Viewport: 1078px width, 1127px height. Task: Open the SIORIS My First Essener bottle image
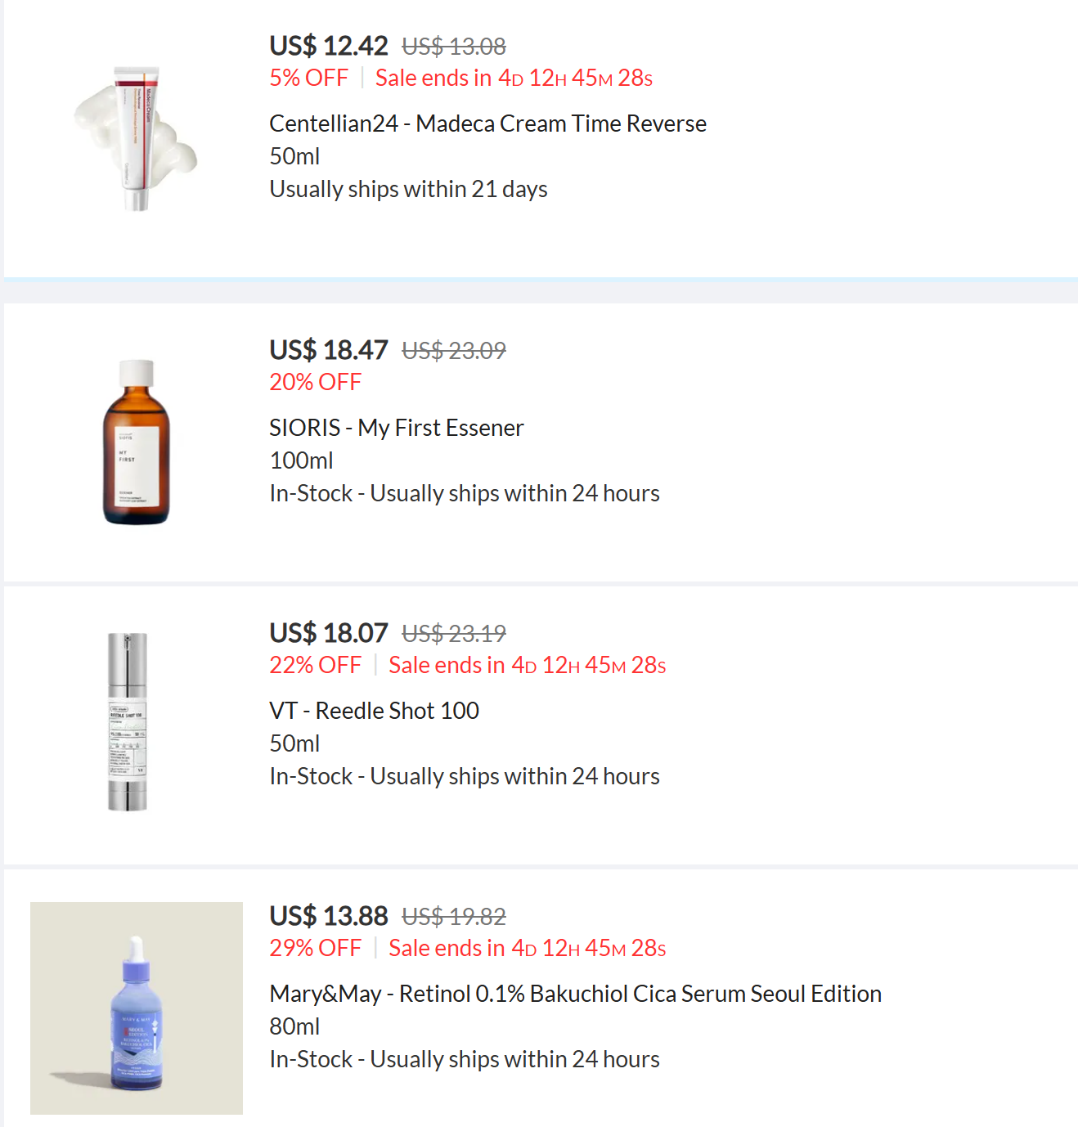(x=136, y=442)
